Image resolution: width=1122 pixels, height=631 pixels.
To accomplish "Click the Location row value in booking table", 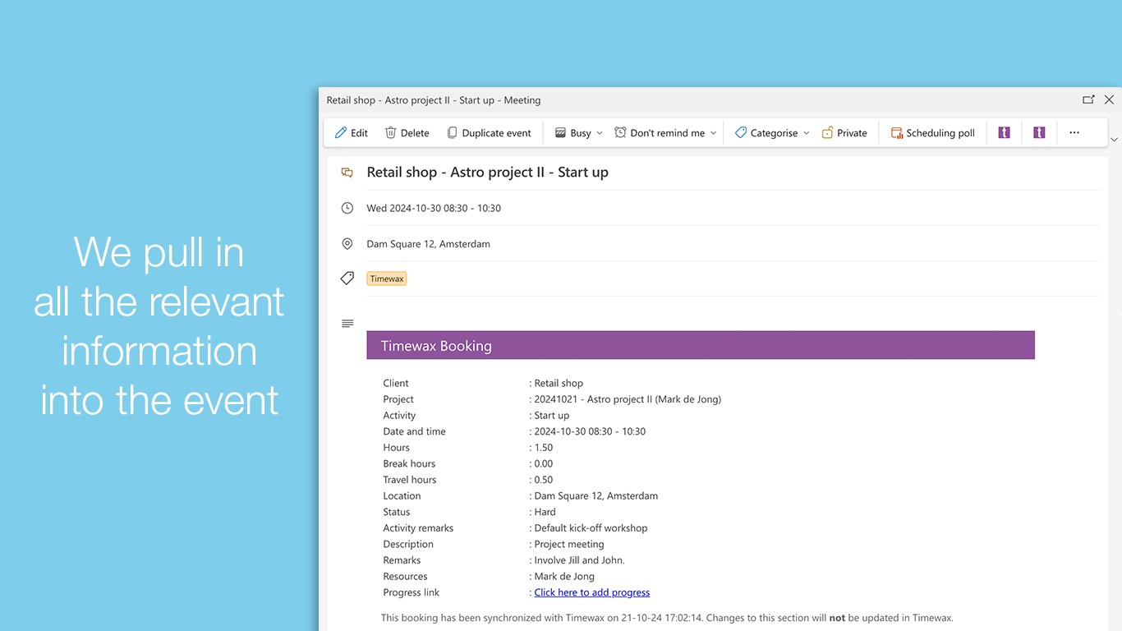I will pyautogui.click(x=596, y=496).
